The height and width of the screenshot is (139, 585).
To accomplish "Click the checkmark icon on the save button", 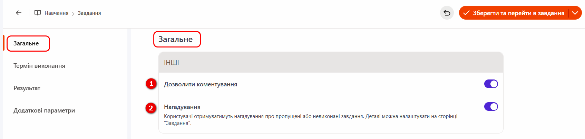I will click(x=466, y=13).
